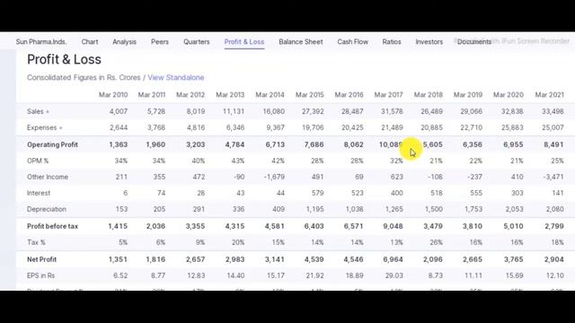Switch to the Chart tab
This screenshot has width=575, height=323.
90,42
